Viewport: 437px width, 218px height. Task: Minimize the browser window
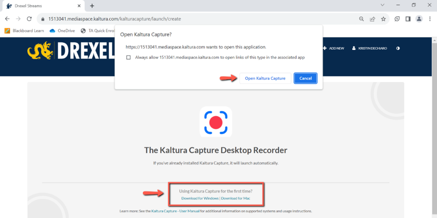(x=398, y=5)
